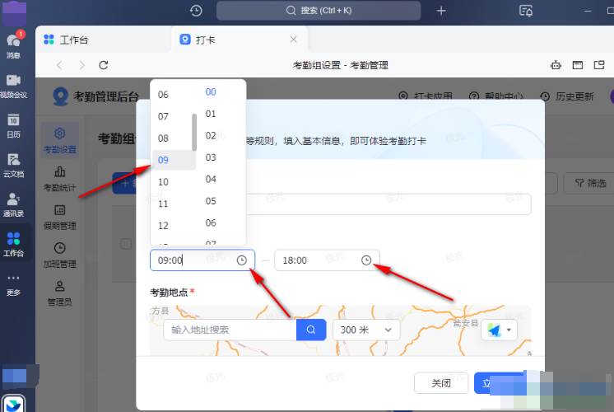Select minute 03 in time picker
614x412 pixels.
(211, 157)
